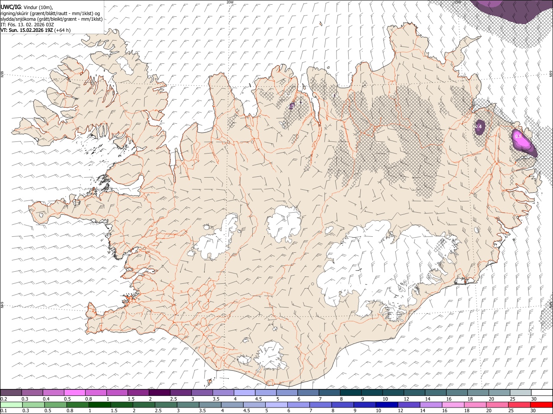The width and height of the screenshot is (553, 414).
Task: Select upper-scale darkest purple swatch 2–2.5
Action: click(159, 393)
